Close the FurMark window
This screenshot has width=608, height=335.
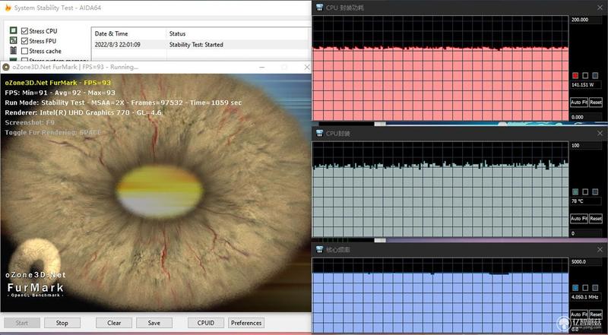pos(307,67)
